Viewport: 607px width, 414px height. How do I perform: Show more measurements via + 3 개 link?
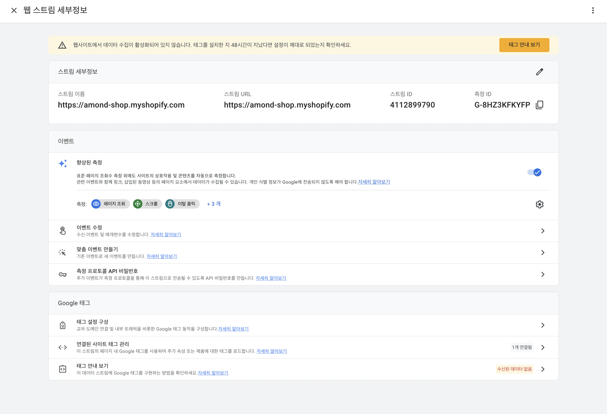click(x=214, y=204)
